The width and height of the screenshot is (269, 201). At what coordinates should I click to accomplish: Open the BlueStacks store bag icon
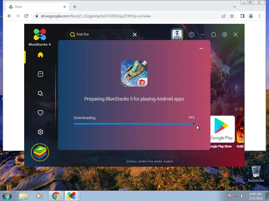click(40, 74)
